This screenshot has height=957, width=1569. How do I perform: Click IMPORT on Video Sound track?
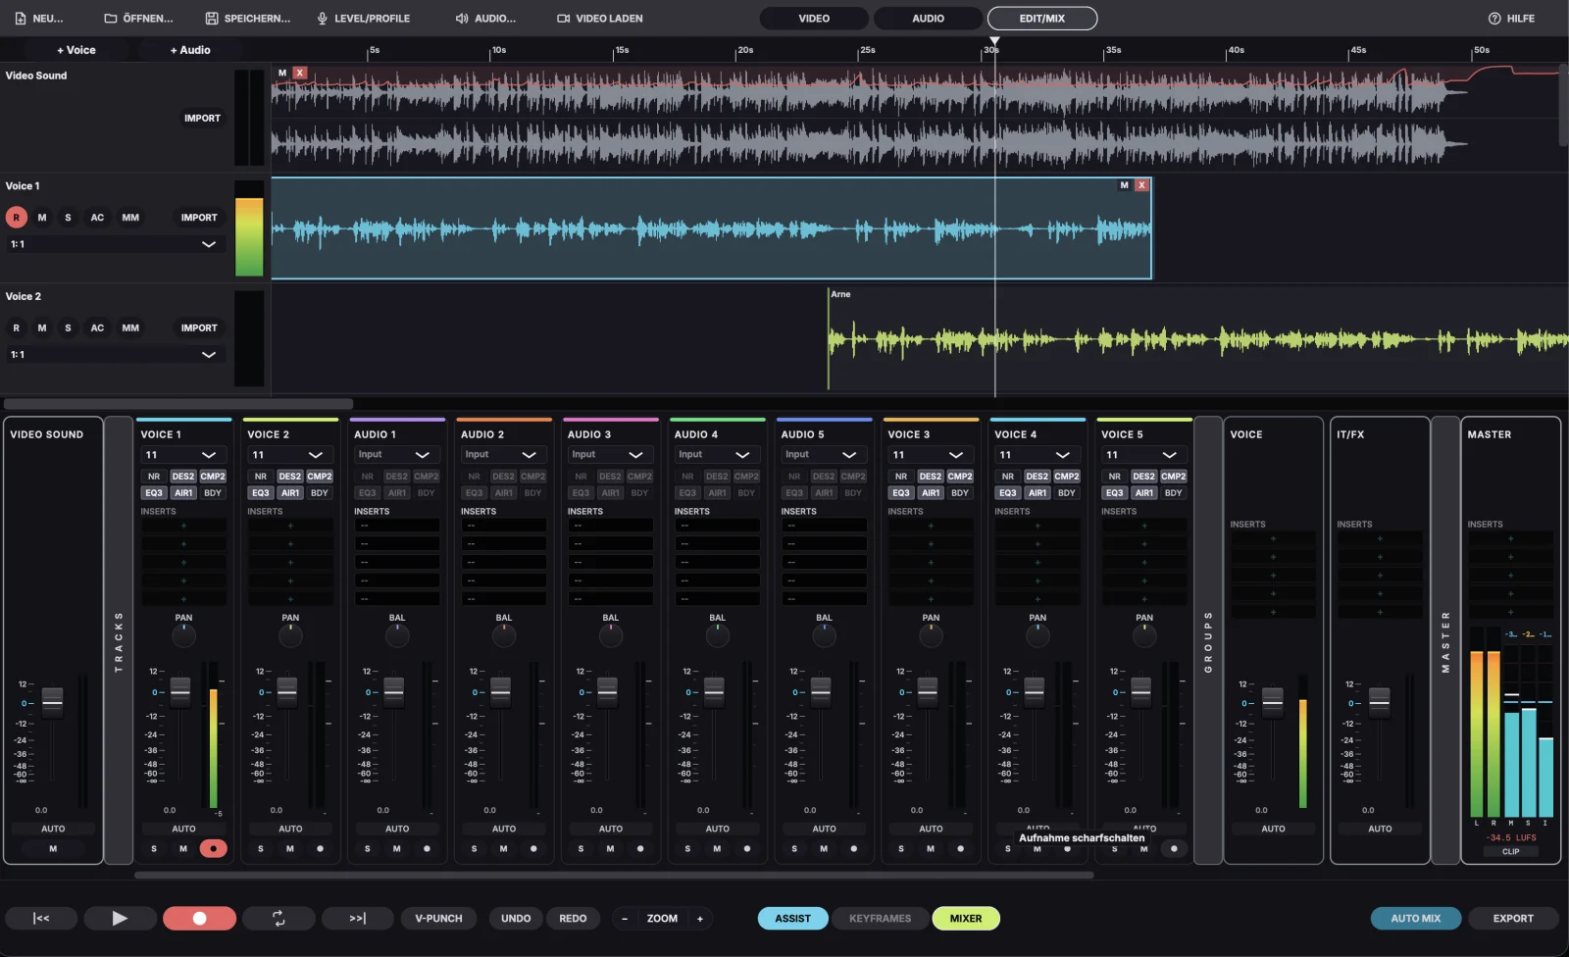[203, 119]
